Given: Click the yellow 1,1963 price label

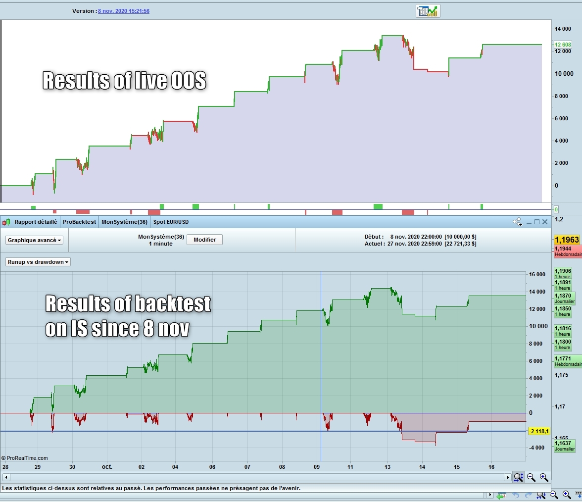Looking at the screenshot, I should 567,240.
